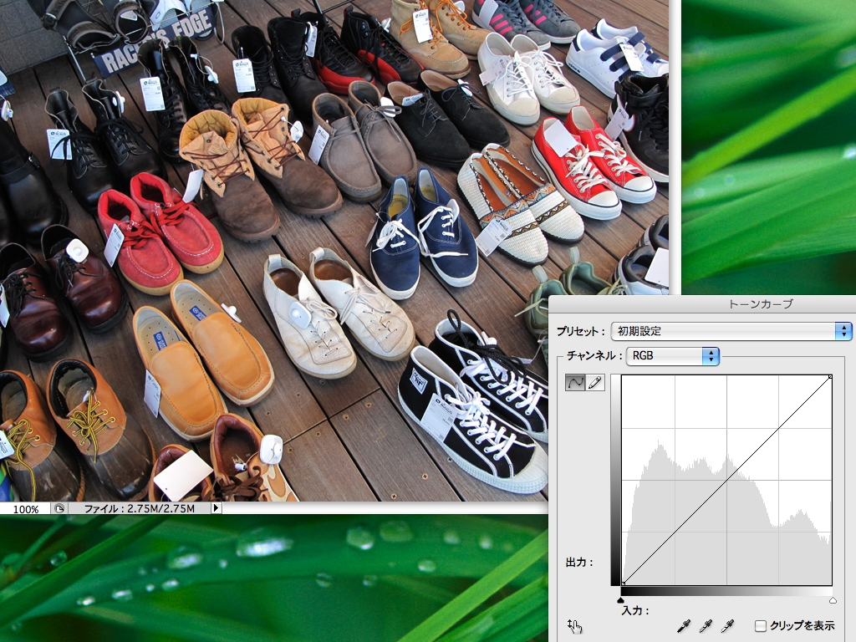Click the status bar preview icon beside 100%
This screenshot has height=642, width=856.
[59, 508]
